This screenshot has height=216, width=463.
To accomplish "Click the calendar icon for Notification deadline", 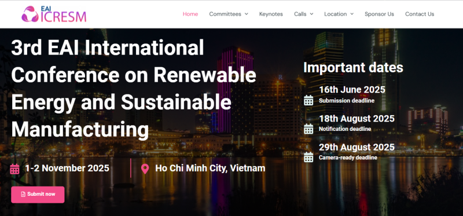I will [x=308, y=129].
